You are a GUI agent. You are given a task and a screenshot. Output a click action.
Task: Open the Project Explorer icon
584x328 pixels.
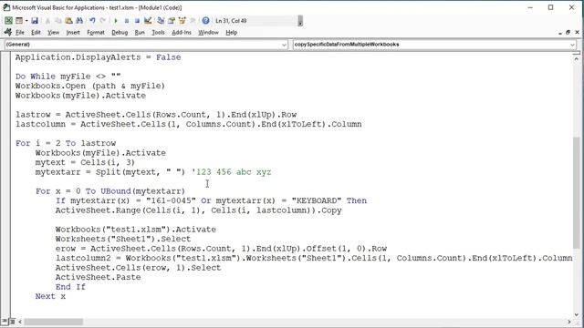click(x=161, y=21)
